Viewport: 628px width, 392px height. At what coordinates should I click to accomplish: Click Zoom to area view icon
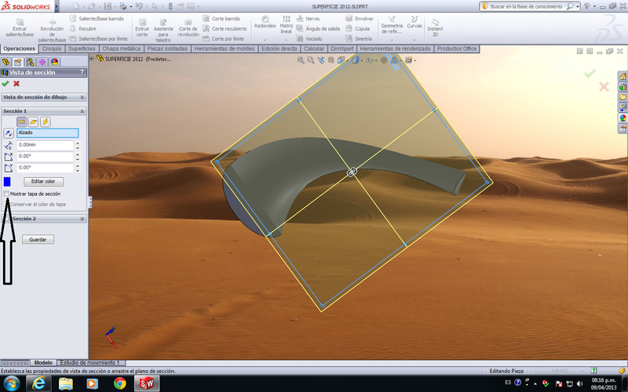(311, 60)
